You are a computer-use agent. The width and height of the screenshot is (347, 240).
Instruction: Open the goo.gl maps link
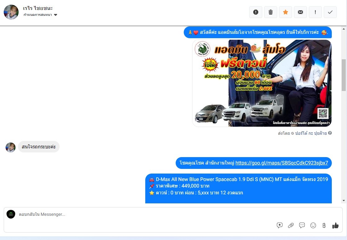point(282,163)
